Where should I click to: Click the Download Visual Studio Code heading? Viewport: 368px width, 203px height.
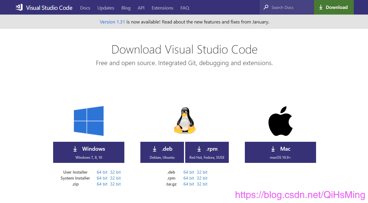(x=185, y=49)
